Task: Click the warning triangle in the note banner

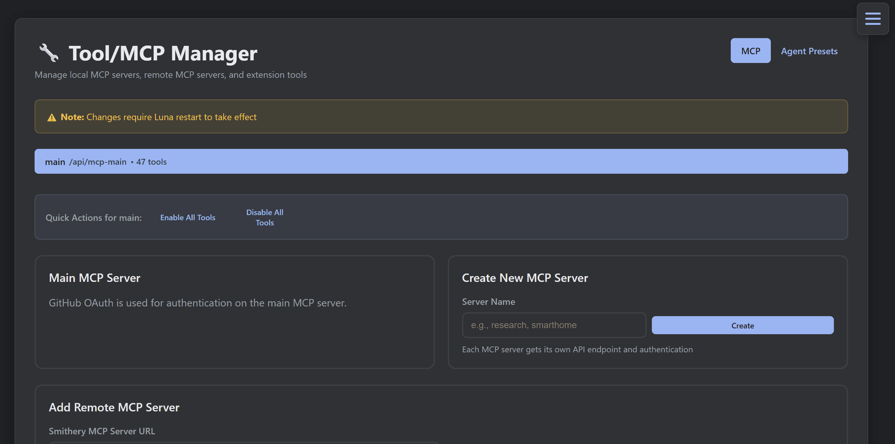Action: point(52,117)
